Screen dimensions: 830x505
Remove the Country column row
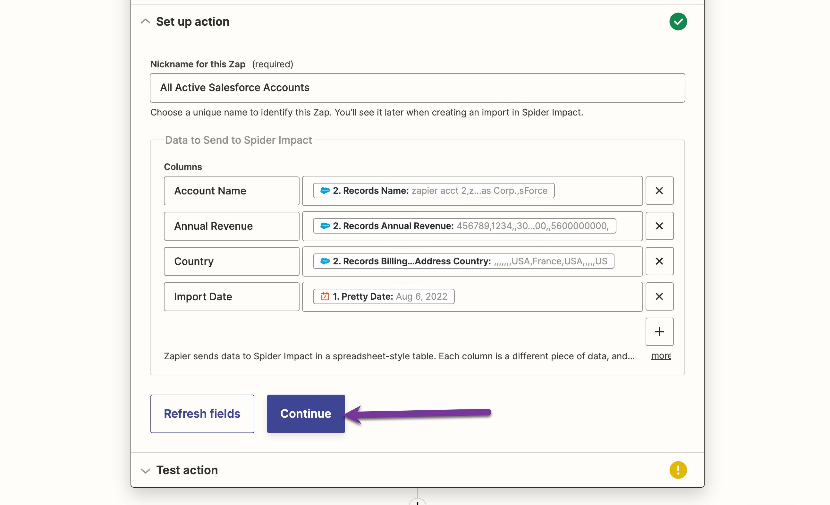pos(659,261)
